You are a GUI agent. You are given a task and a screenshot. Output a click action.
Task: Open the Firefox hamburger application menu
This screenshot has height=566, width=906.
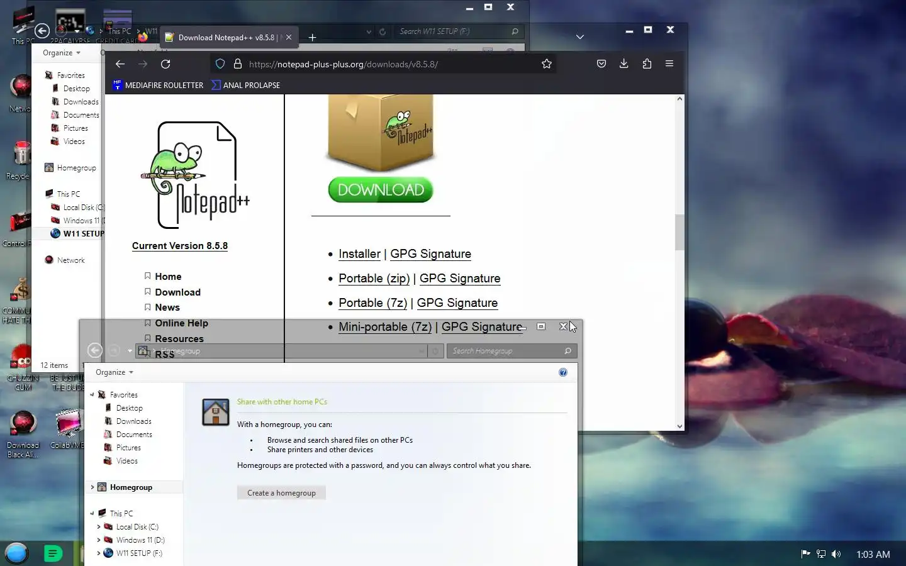click(669, 64)
